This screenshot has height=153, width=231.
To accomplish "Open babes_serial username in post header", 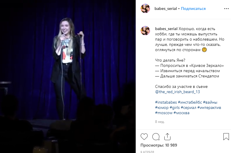I will click(x=166, y=9).
